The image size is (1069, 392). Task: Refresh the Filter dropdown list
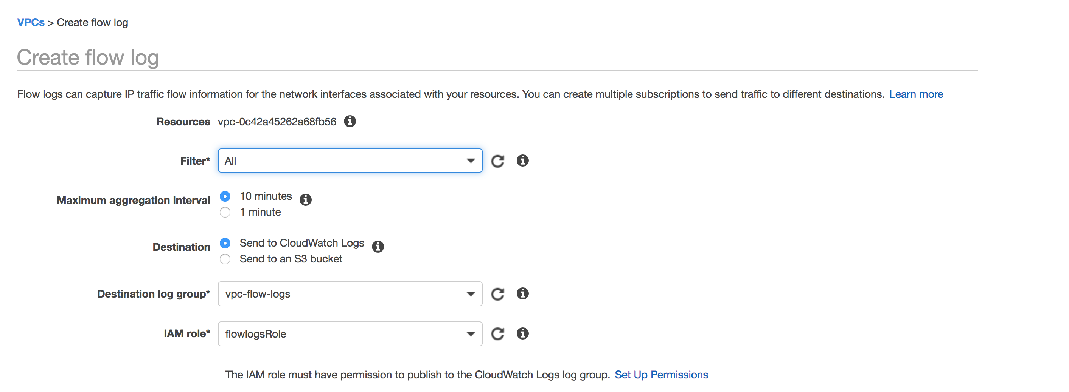497,161
